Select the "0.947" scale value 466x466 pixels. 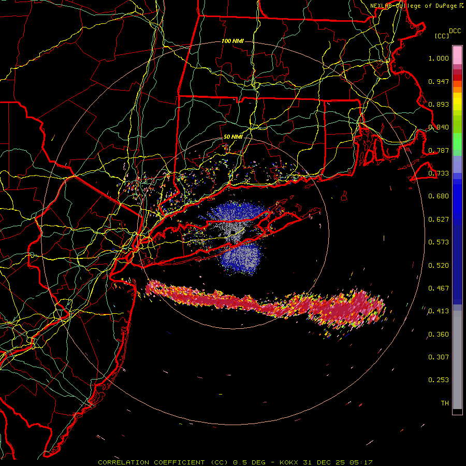(x=439, y=81)
